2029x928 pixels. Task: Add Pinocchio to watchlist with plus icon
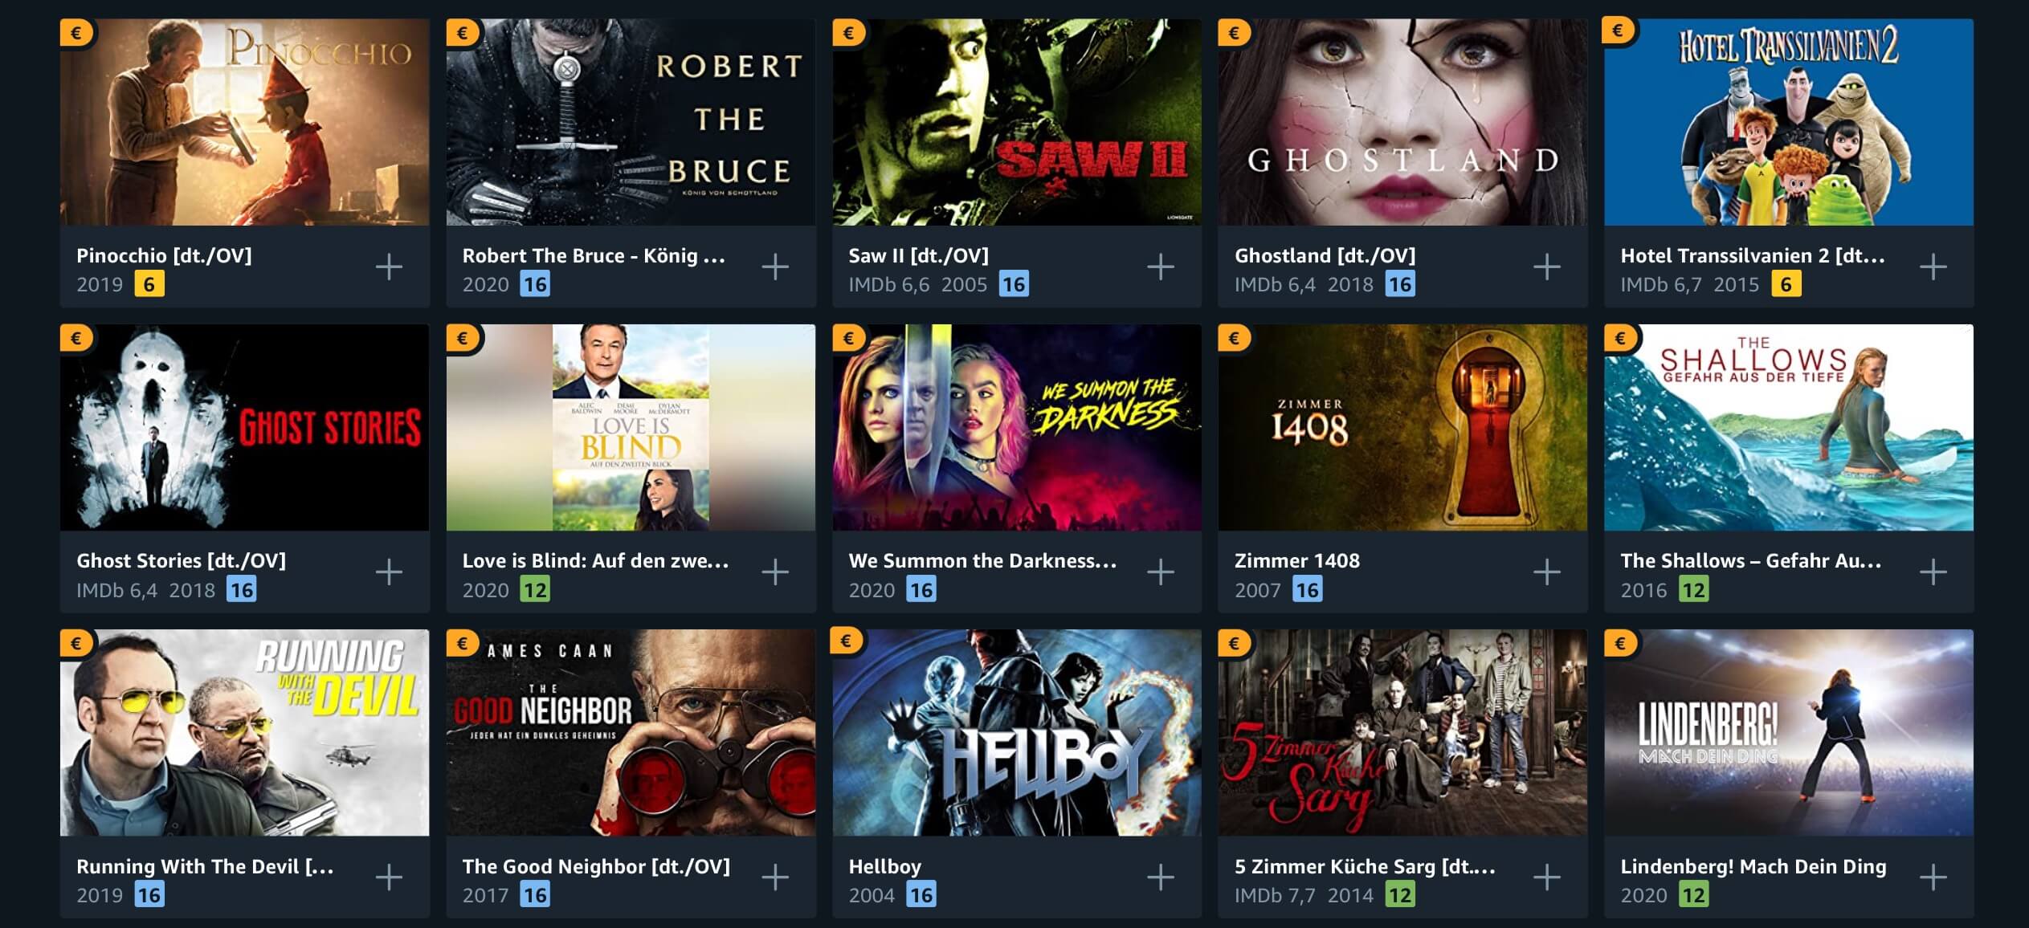coord(389,267)
